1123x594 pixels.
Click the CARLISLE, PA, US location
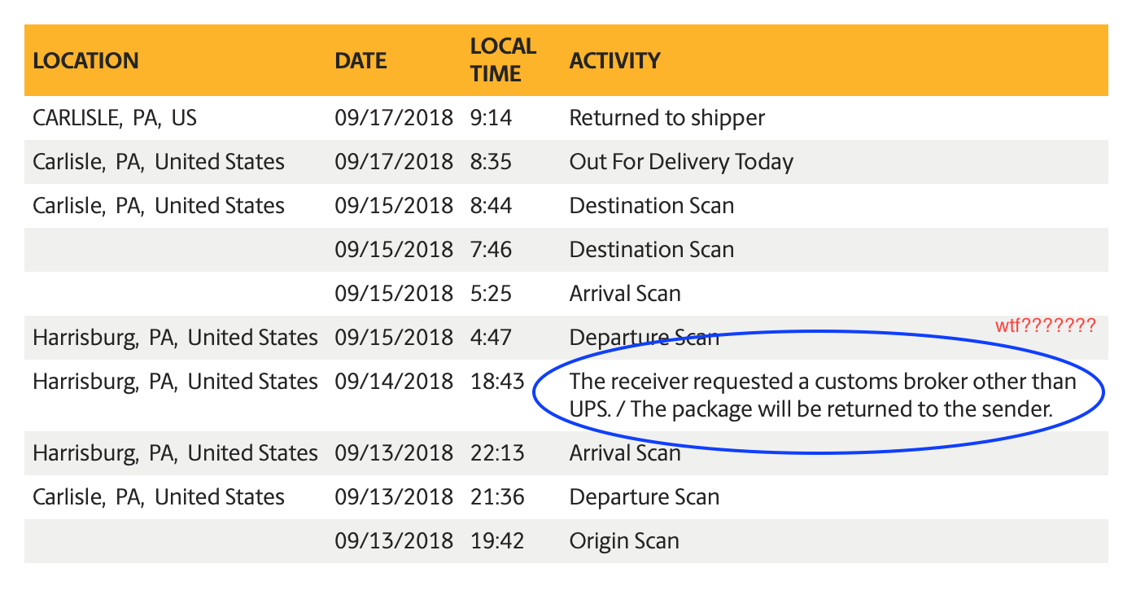[x=115, y=118]
